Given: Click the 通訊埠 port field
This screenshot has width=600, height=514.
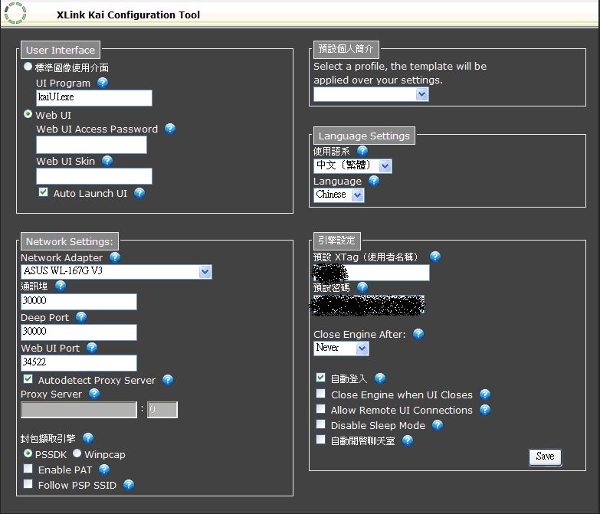Looking at the screenshot, I should (x=79, y=302).
